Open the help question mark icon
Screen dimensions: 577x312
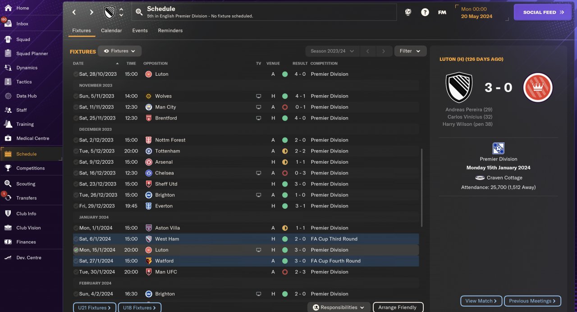click(425, 12)
